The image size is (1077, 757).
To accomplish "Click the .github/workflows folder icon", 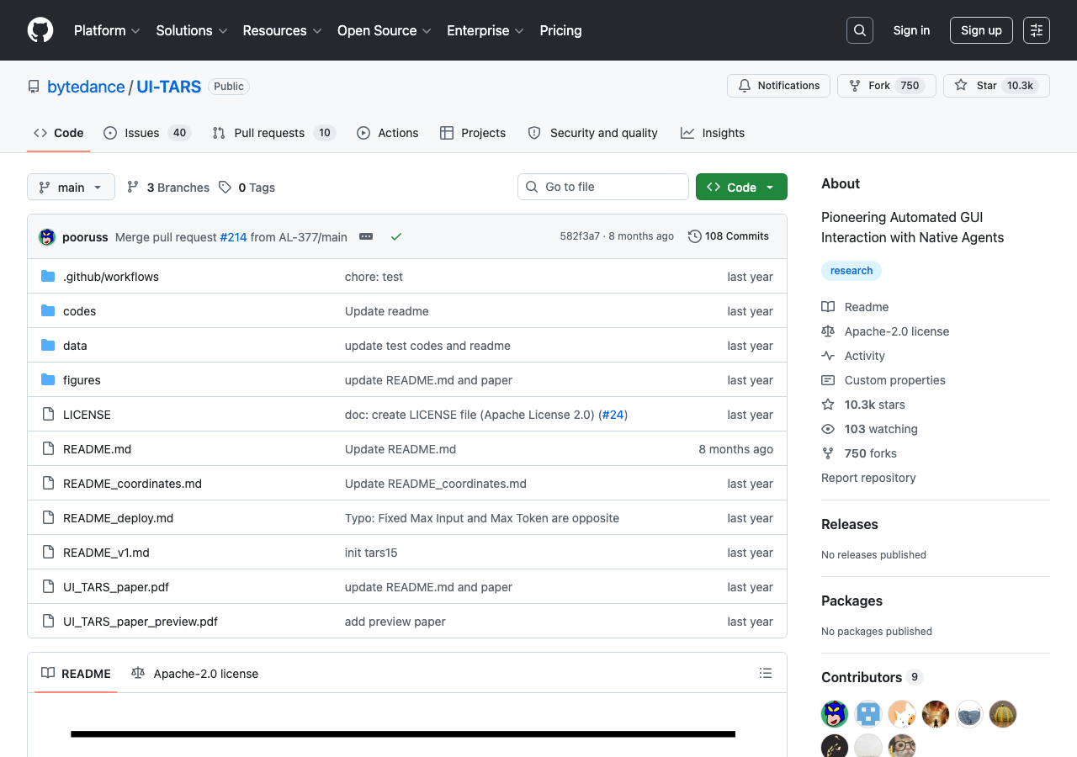I will (x=48, y=277).
